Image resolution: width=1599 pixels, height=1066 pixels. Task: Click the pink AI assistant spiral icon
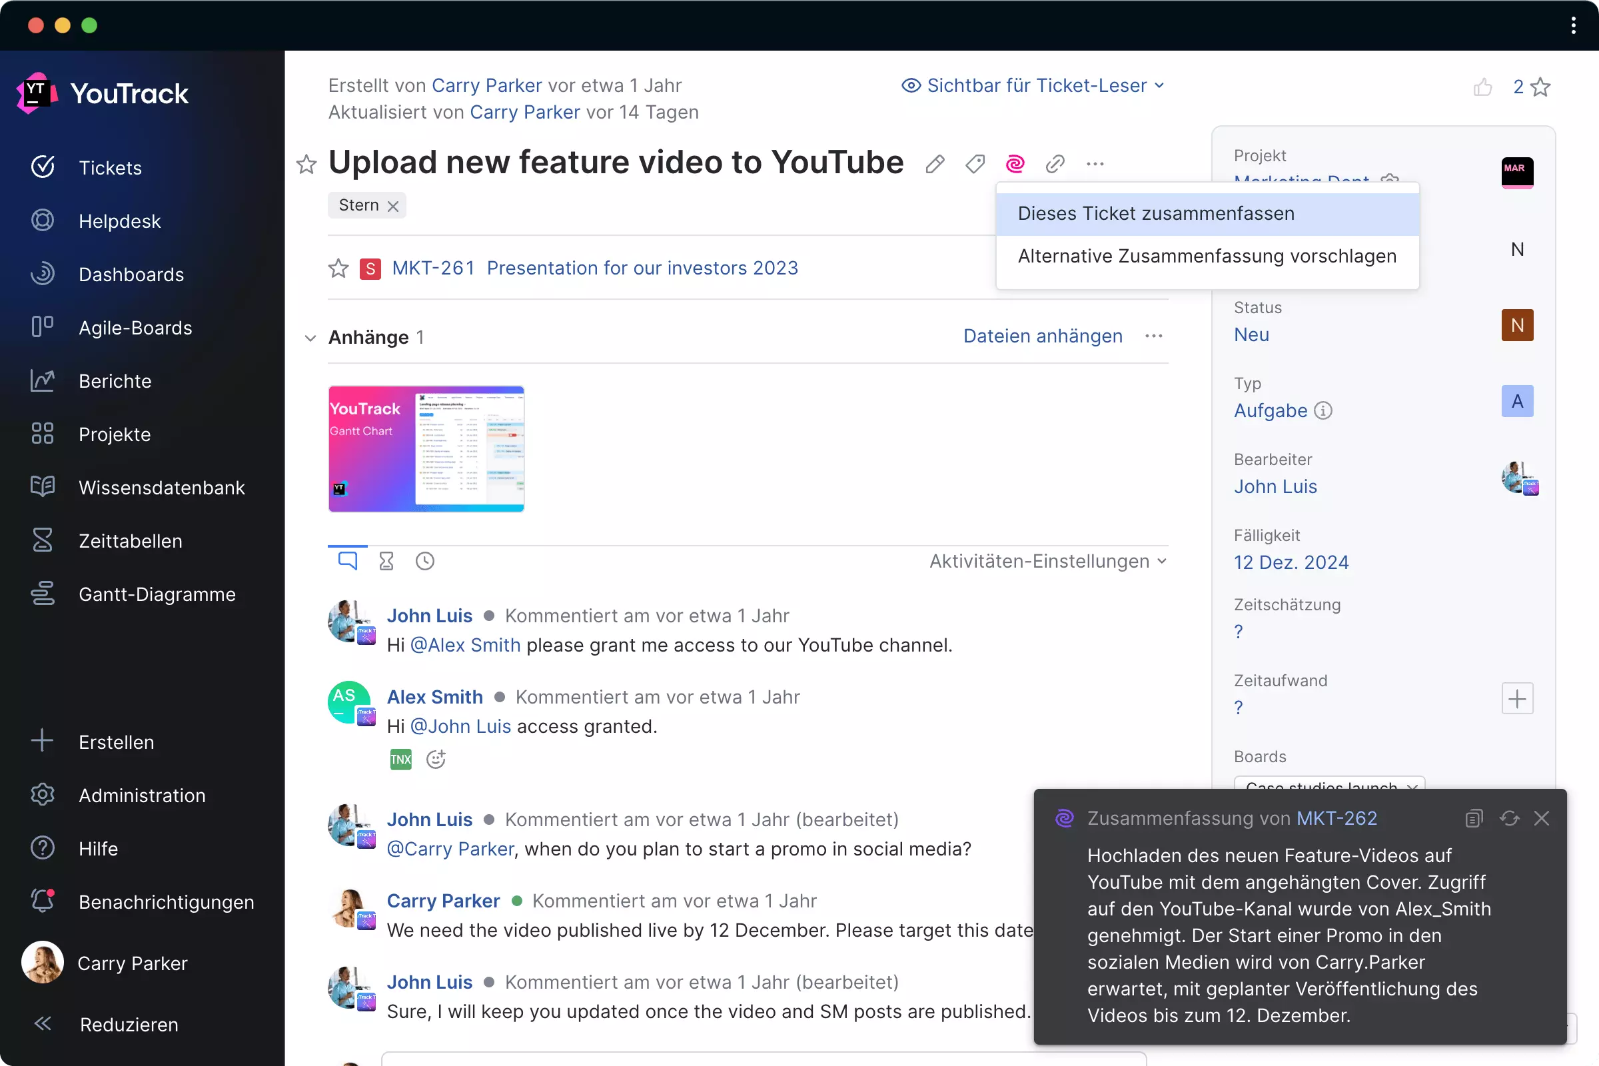(1015, 164)
